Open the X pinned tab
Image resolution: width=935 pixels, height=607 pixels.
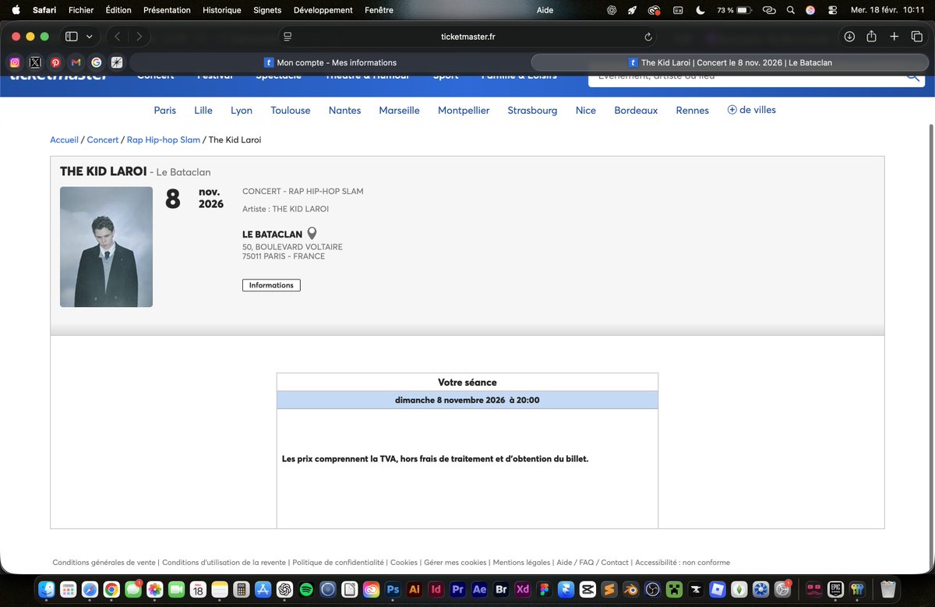point(35,62)
